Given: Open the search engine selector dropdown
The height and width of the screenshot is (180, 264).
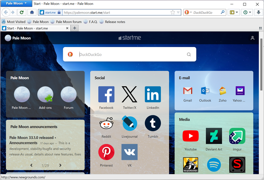Looking at the screenshot, I should coord(188,12).
